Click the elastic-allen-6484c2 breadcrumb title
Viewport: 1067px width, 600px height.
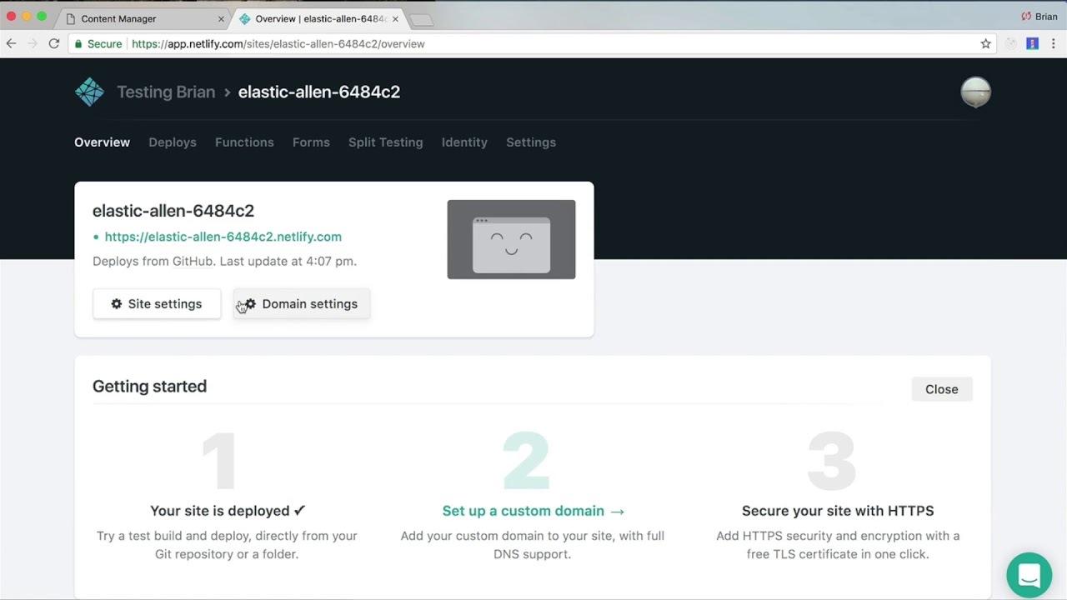click(x=319, y=92)
